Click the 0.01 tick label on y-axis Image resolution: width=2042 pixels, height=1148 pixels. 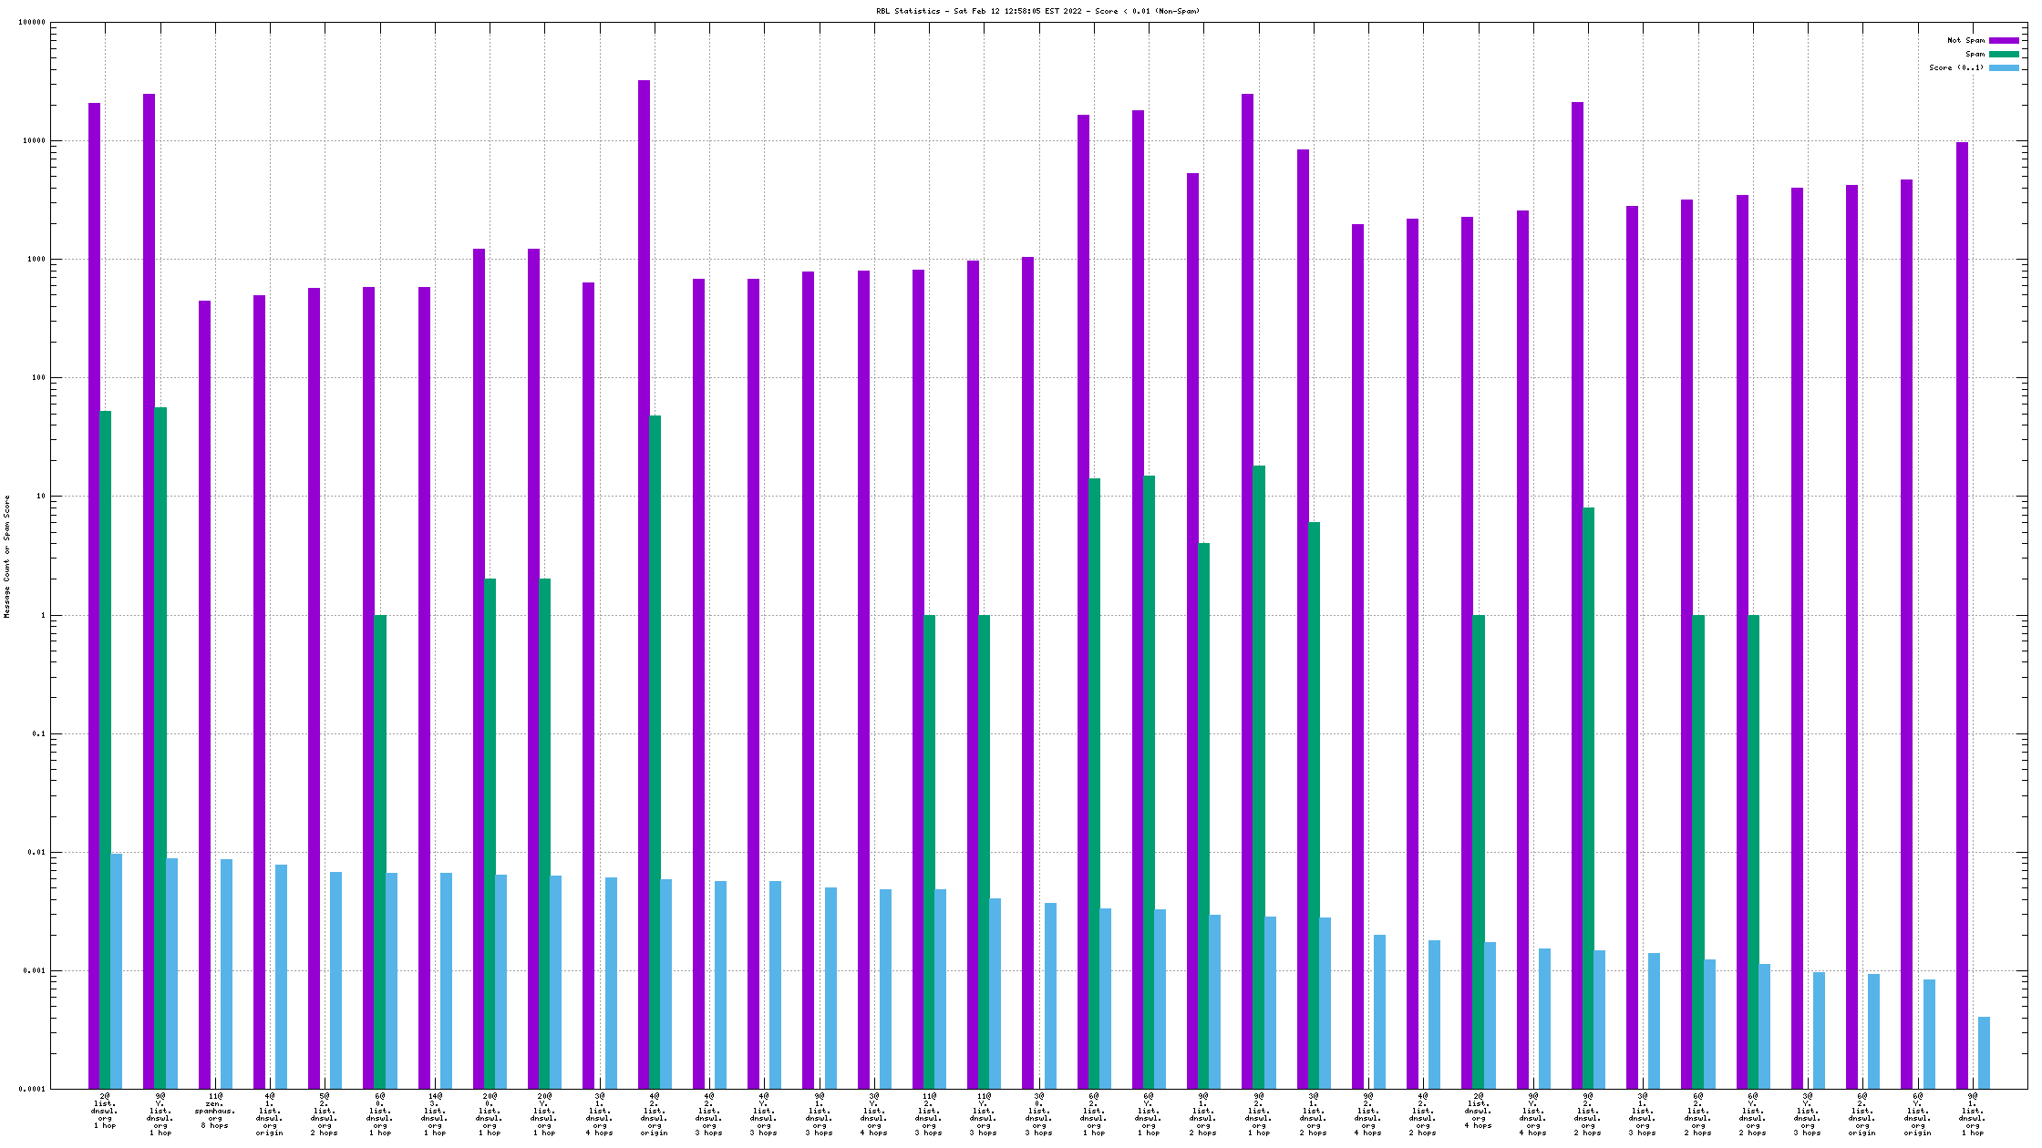35,853
